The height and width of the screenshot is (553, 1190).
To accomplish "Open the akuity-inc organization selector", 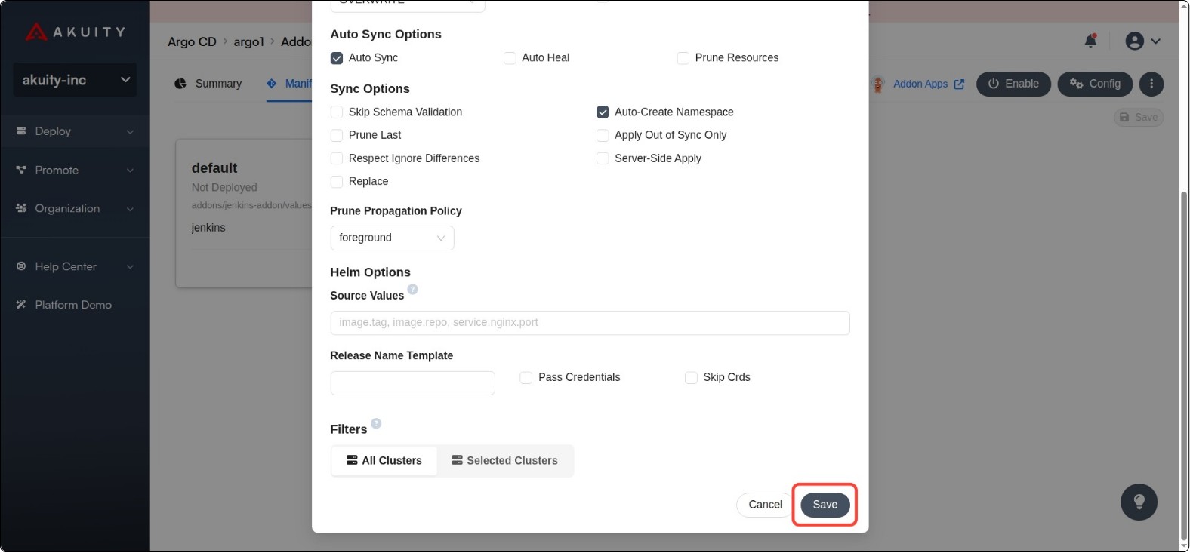I will click(75, 80).
